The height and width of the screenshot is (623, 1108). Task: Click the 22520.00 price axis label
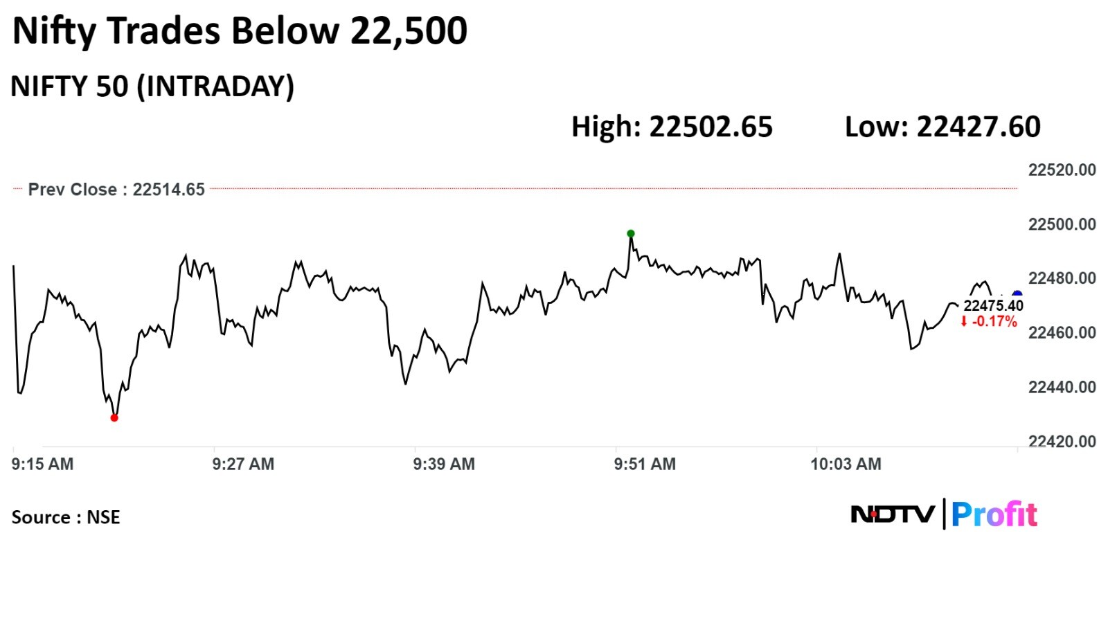pyautogui.click(x=1062, y=170)
